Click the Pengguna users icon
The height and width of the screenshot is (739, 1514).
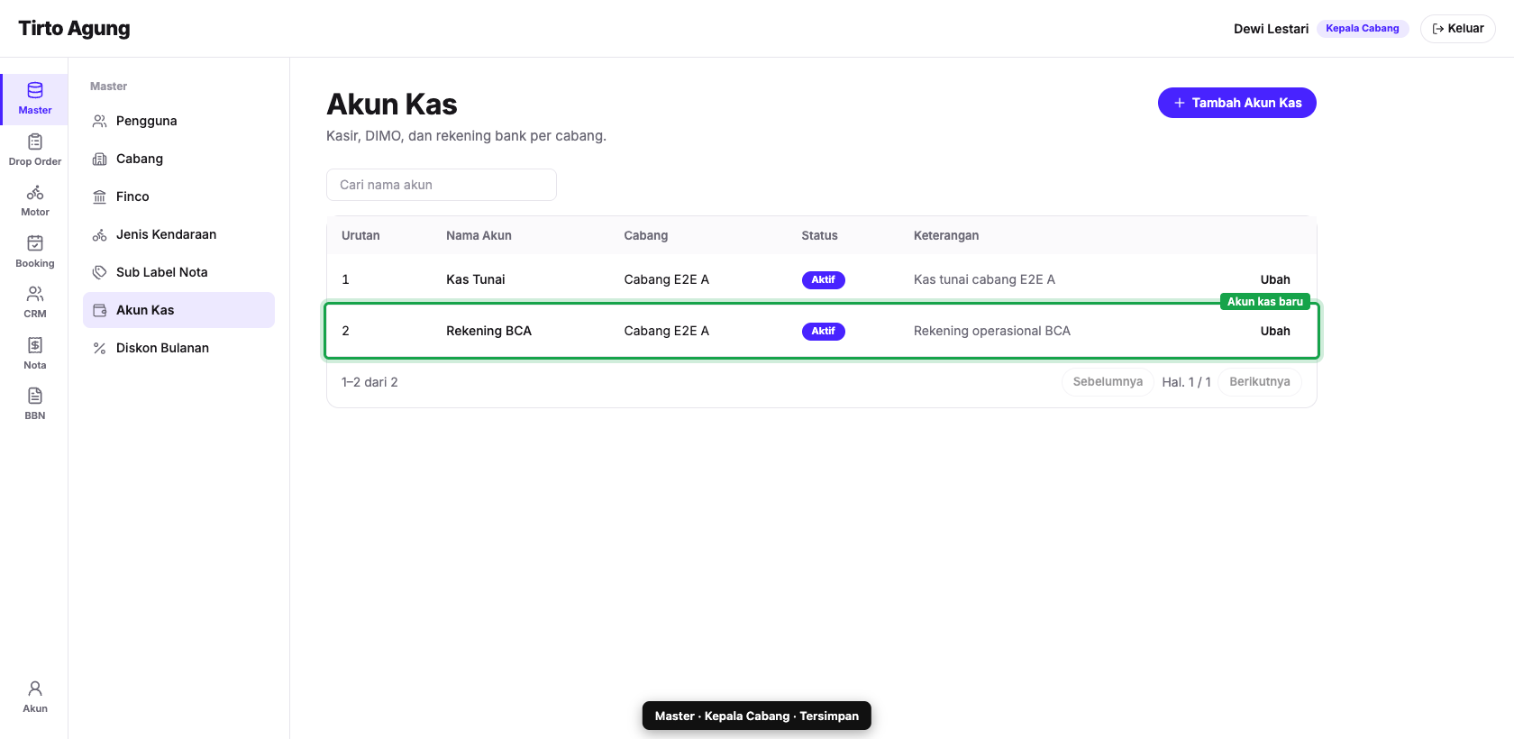100,121
